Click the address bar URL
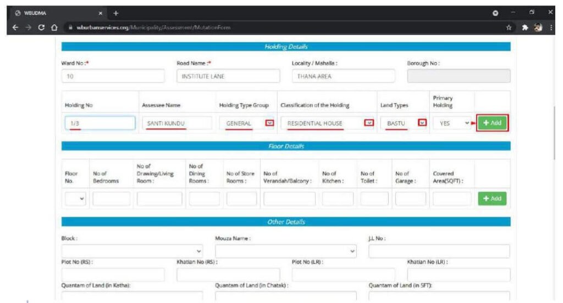This screenshot has width=563, height=303. [x=153, y=27]
